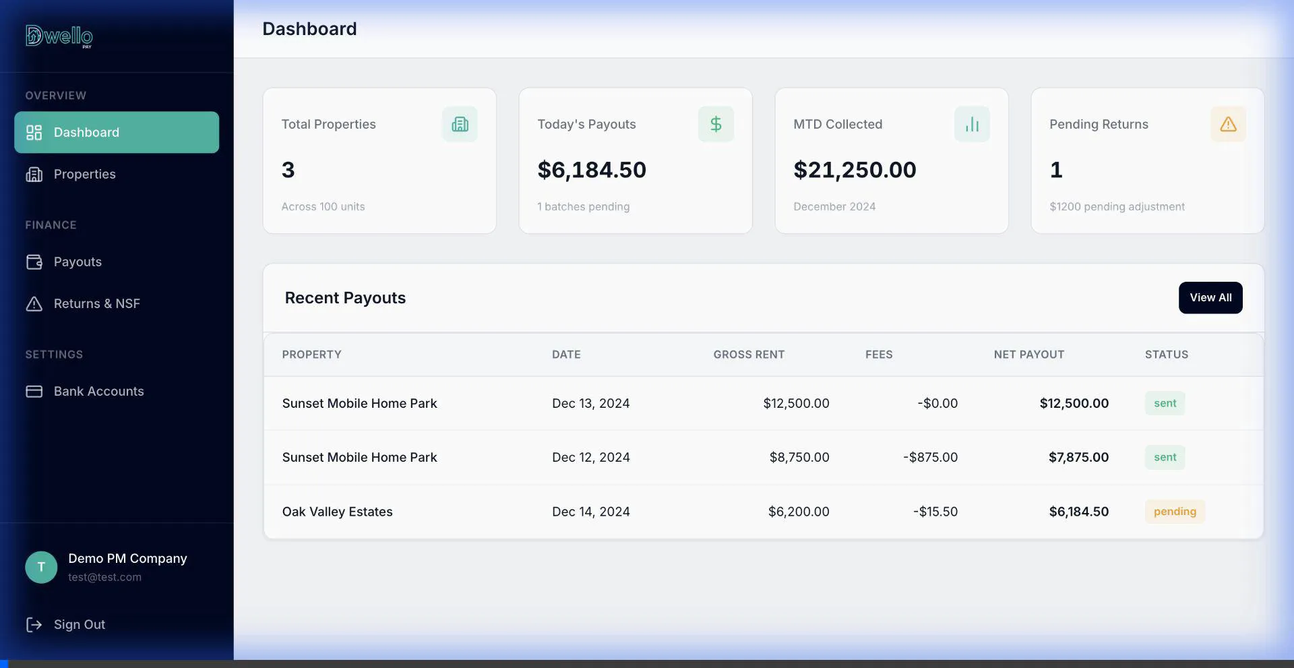The width and height of the screenshot is (1294, 668).
Task: Click the Sign Out logout icon
Action: coord(34,625)
